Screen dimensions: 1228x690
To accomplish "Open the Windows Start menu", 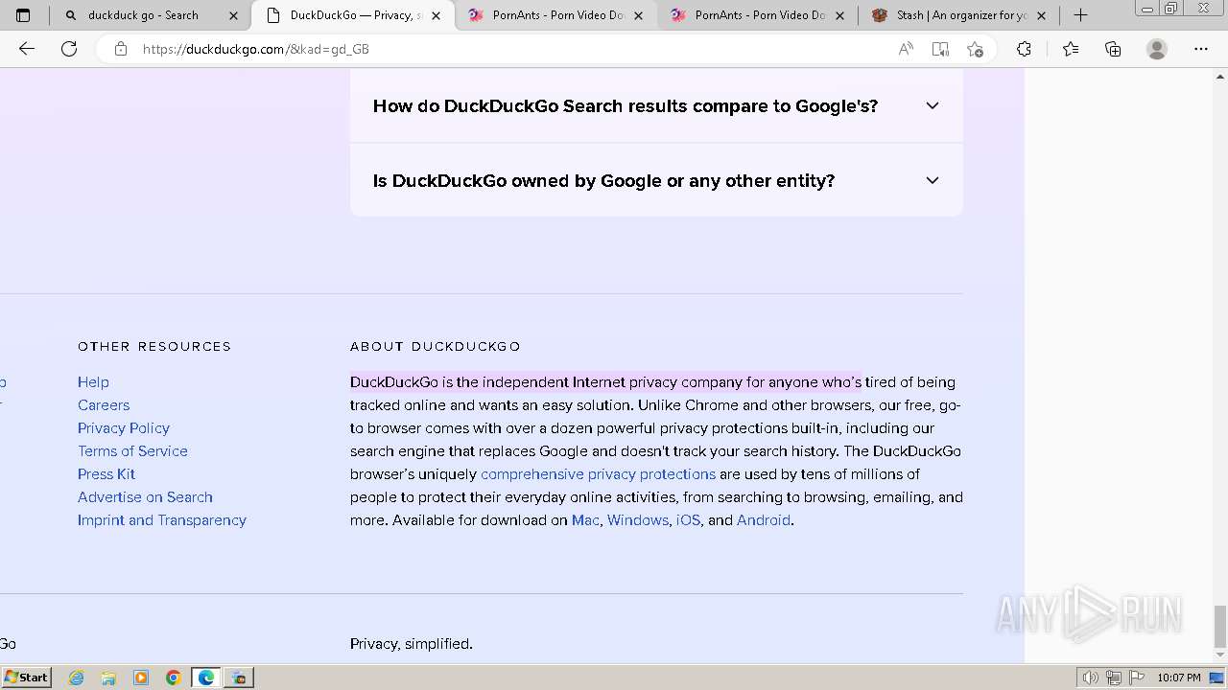I will click(x=26, y=678).
